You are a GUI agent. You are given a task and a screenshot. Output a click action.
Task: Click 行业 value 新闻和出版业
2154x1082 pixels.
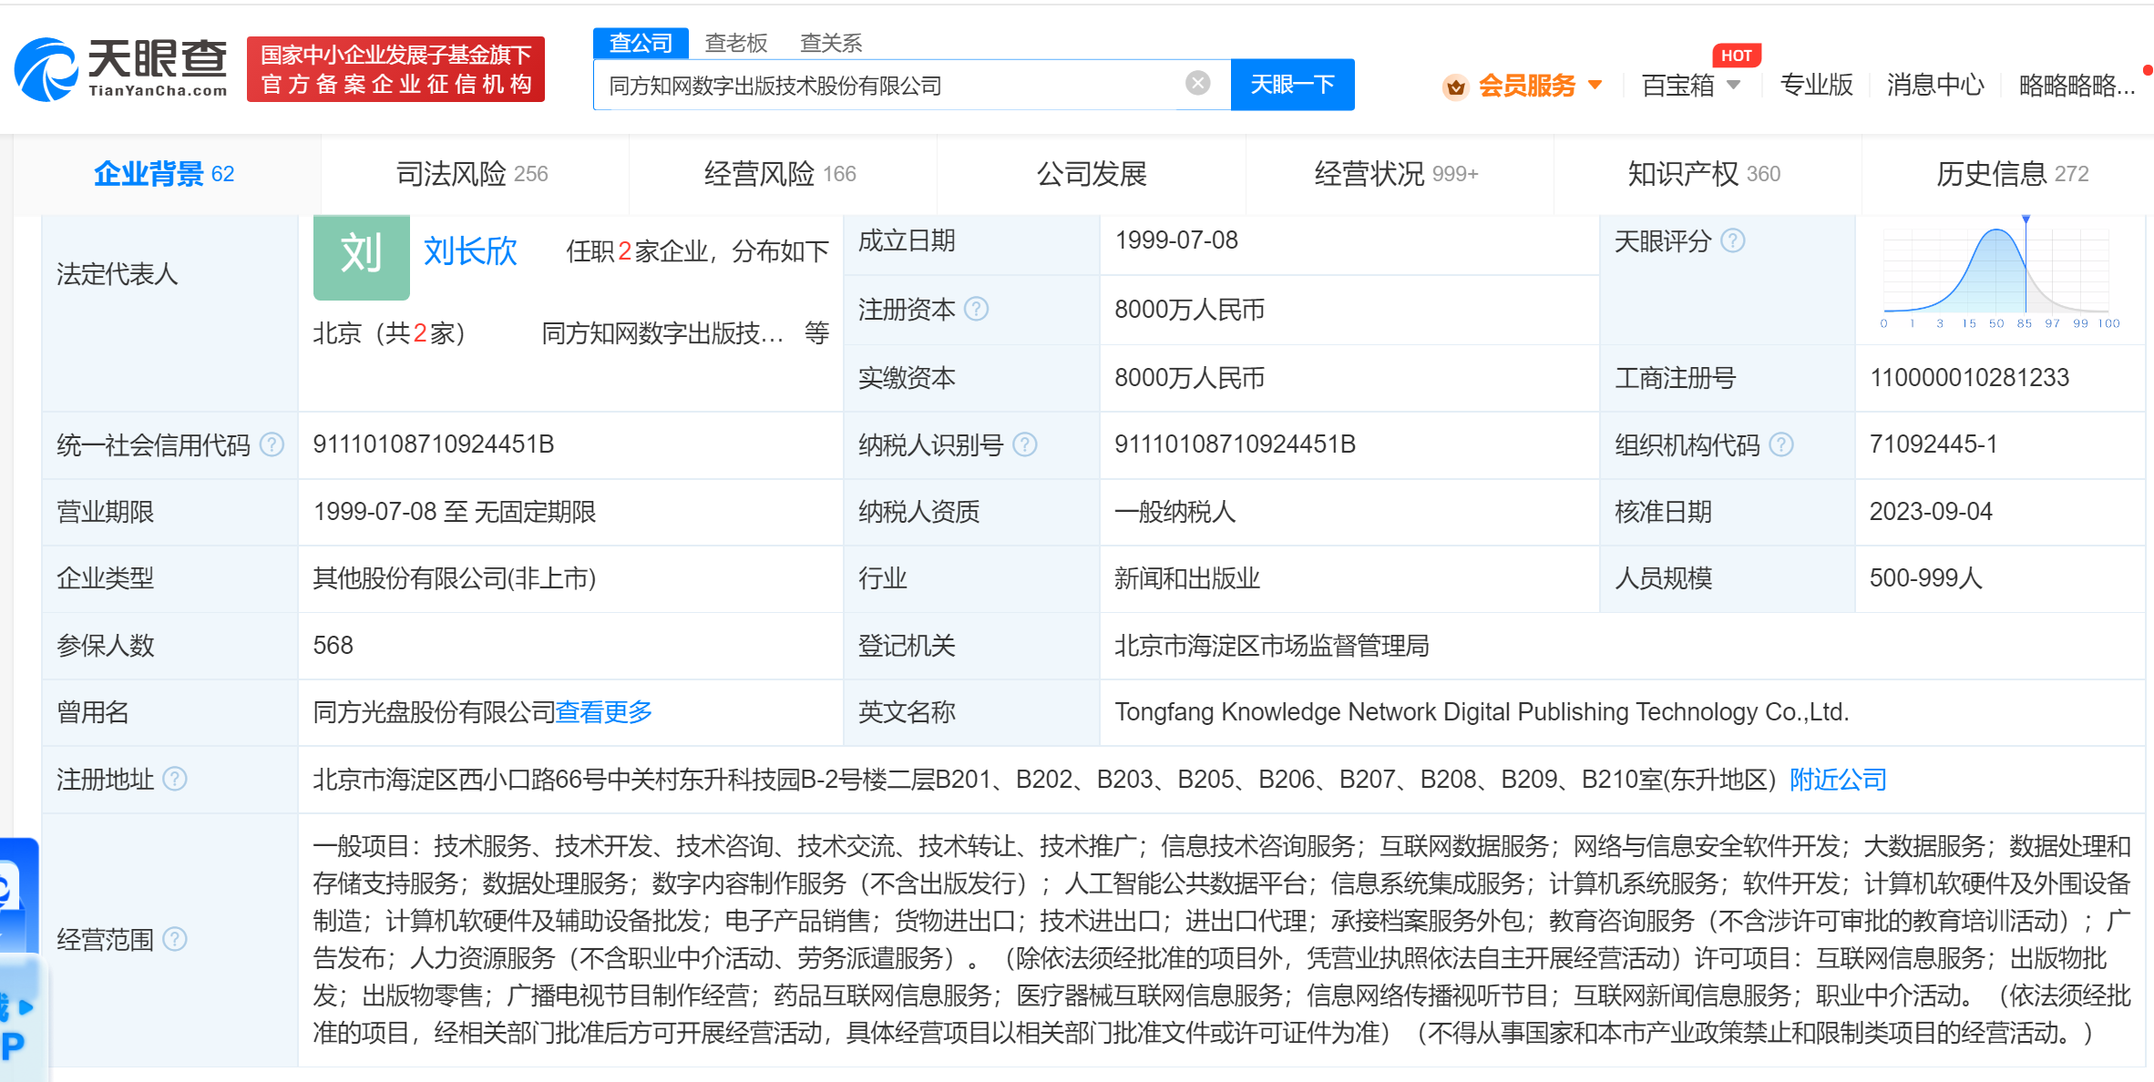[1187, 578]
